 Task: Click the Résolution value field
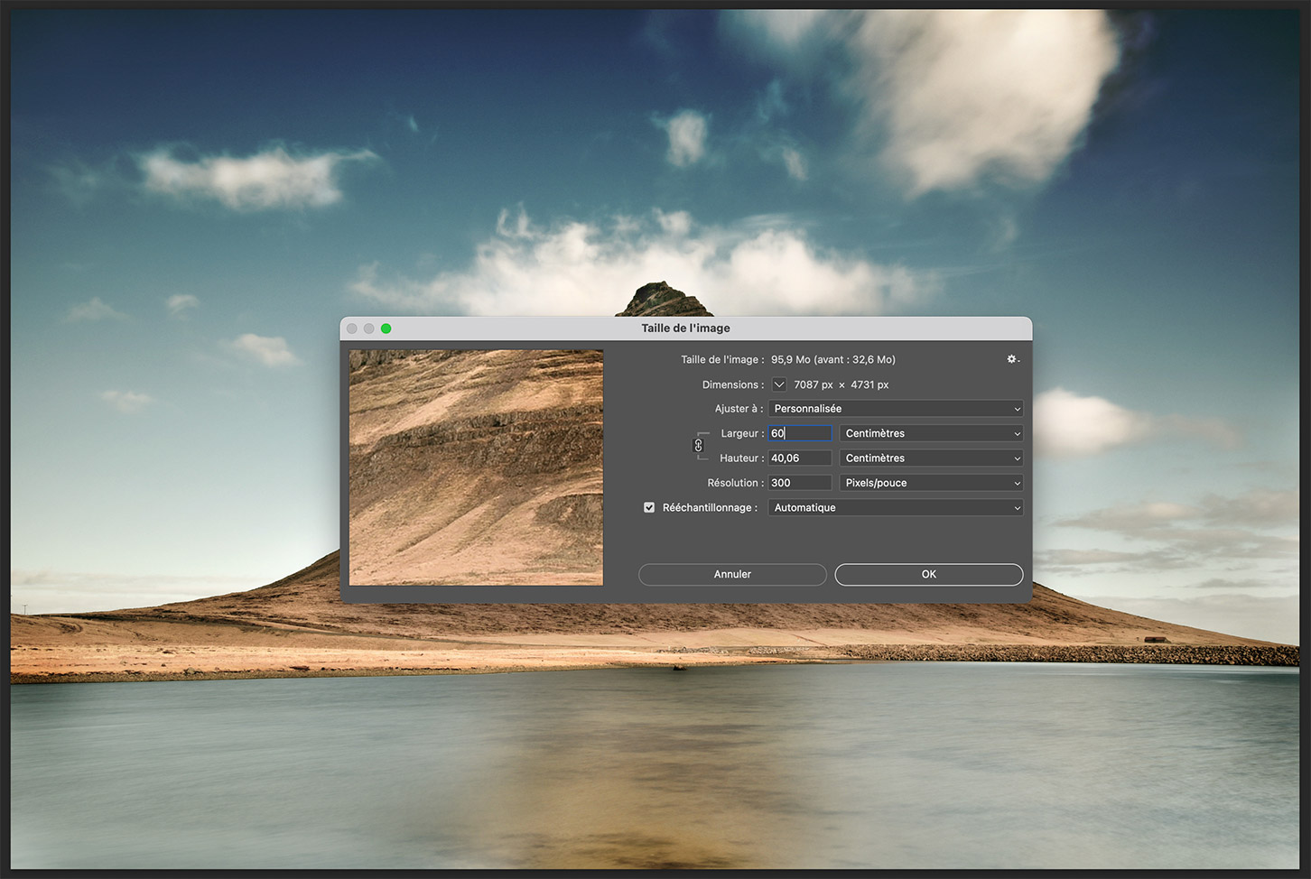click(799, 483)
